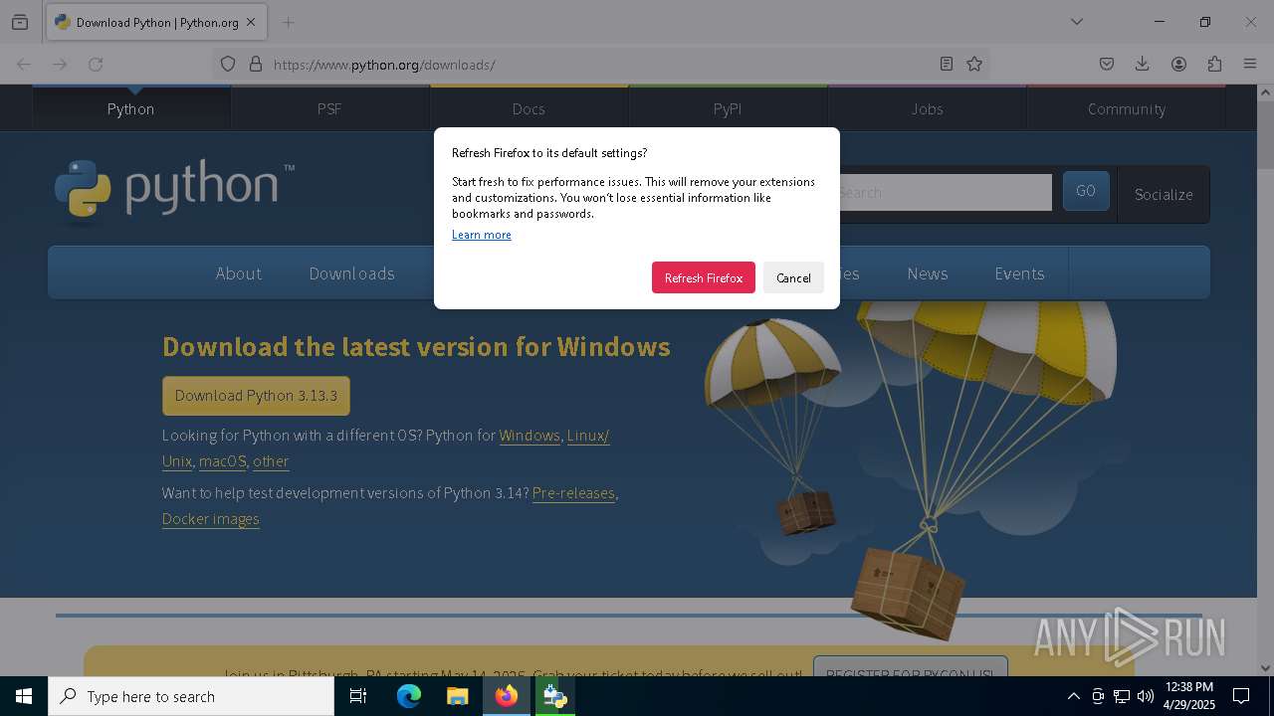The image size is (1274, 716).
Task: Click Refresh Firefox button in dialog
Action: coord(704,277)
